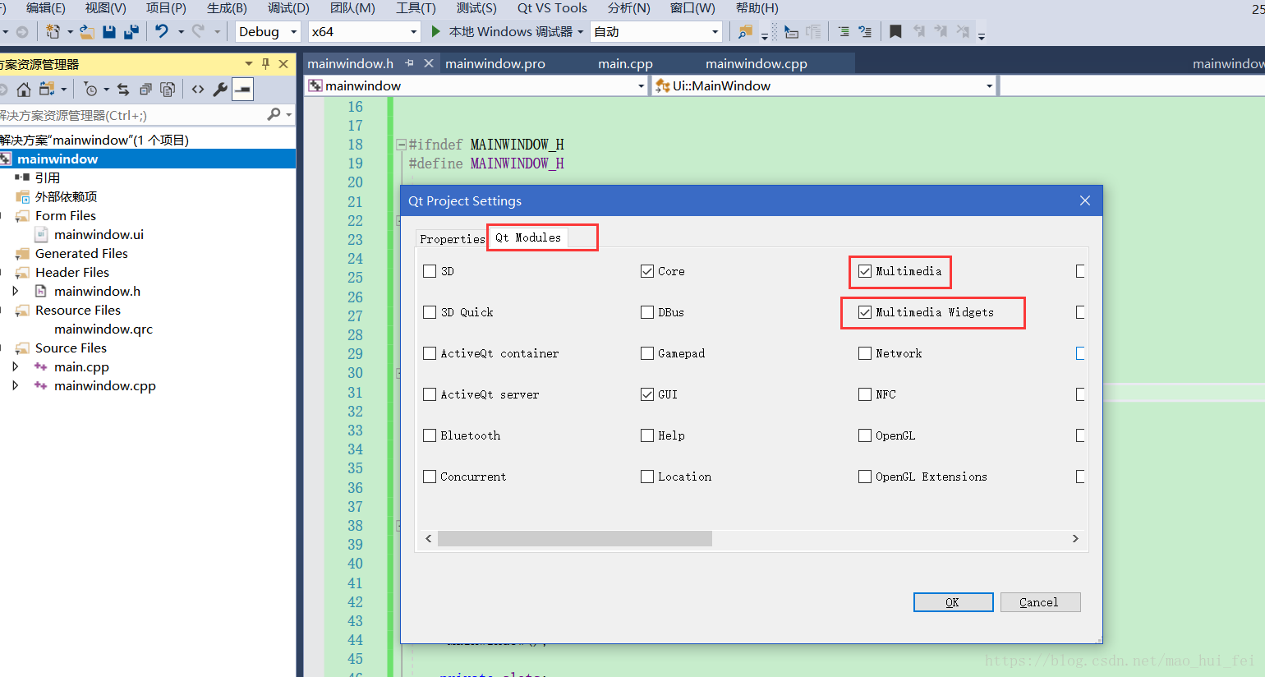Undo the last action
This screenshot has width=1265, height=677.
162,31
